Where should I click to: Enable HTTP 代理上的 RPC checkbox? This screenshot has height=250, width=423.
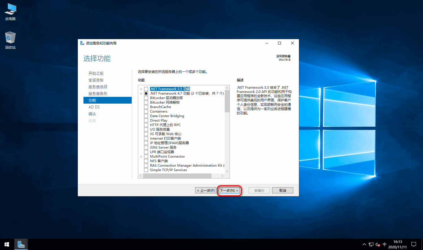[146, 125]
